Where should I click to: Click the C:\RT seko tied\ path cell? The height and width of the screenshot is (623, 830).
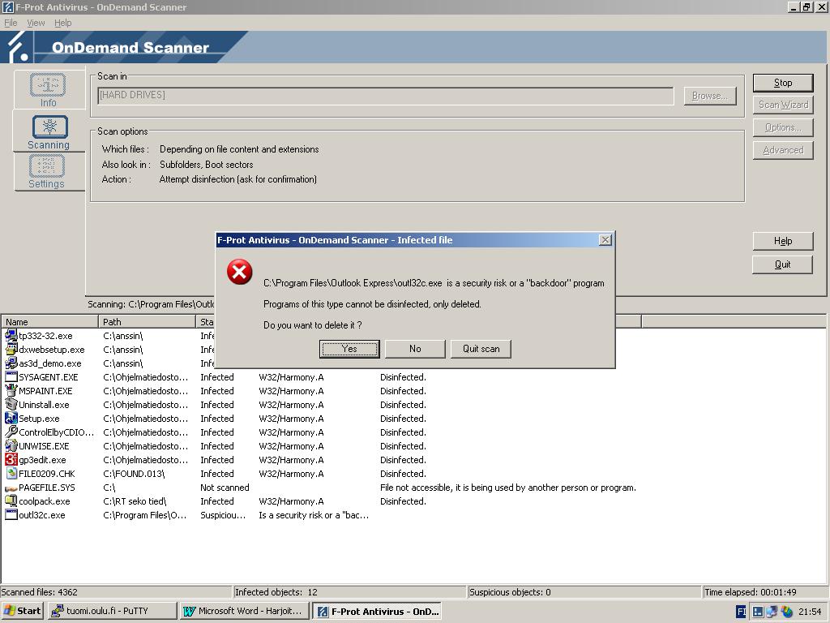pos(135,501)
